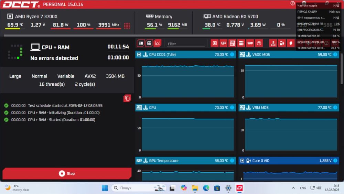Click the "2 cycle(s)" setting
344x194 pixels.
[x=85, y=84]
